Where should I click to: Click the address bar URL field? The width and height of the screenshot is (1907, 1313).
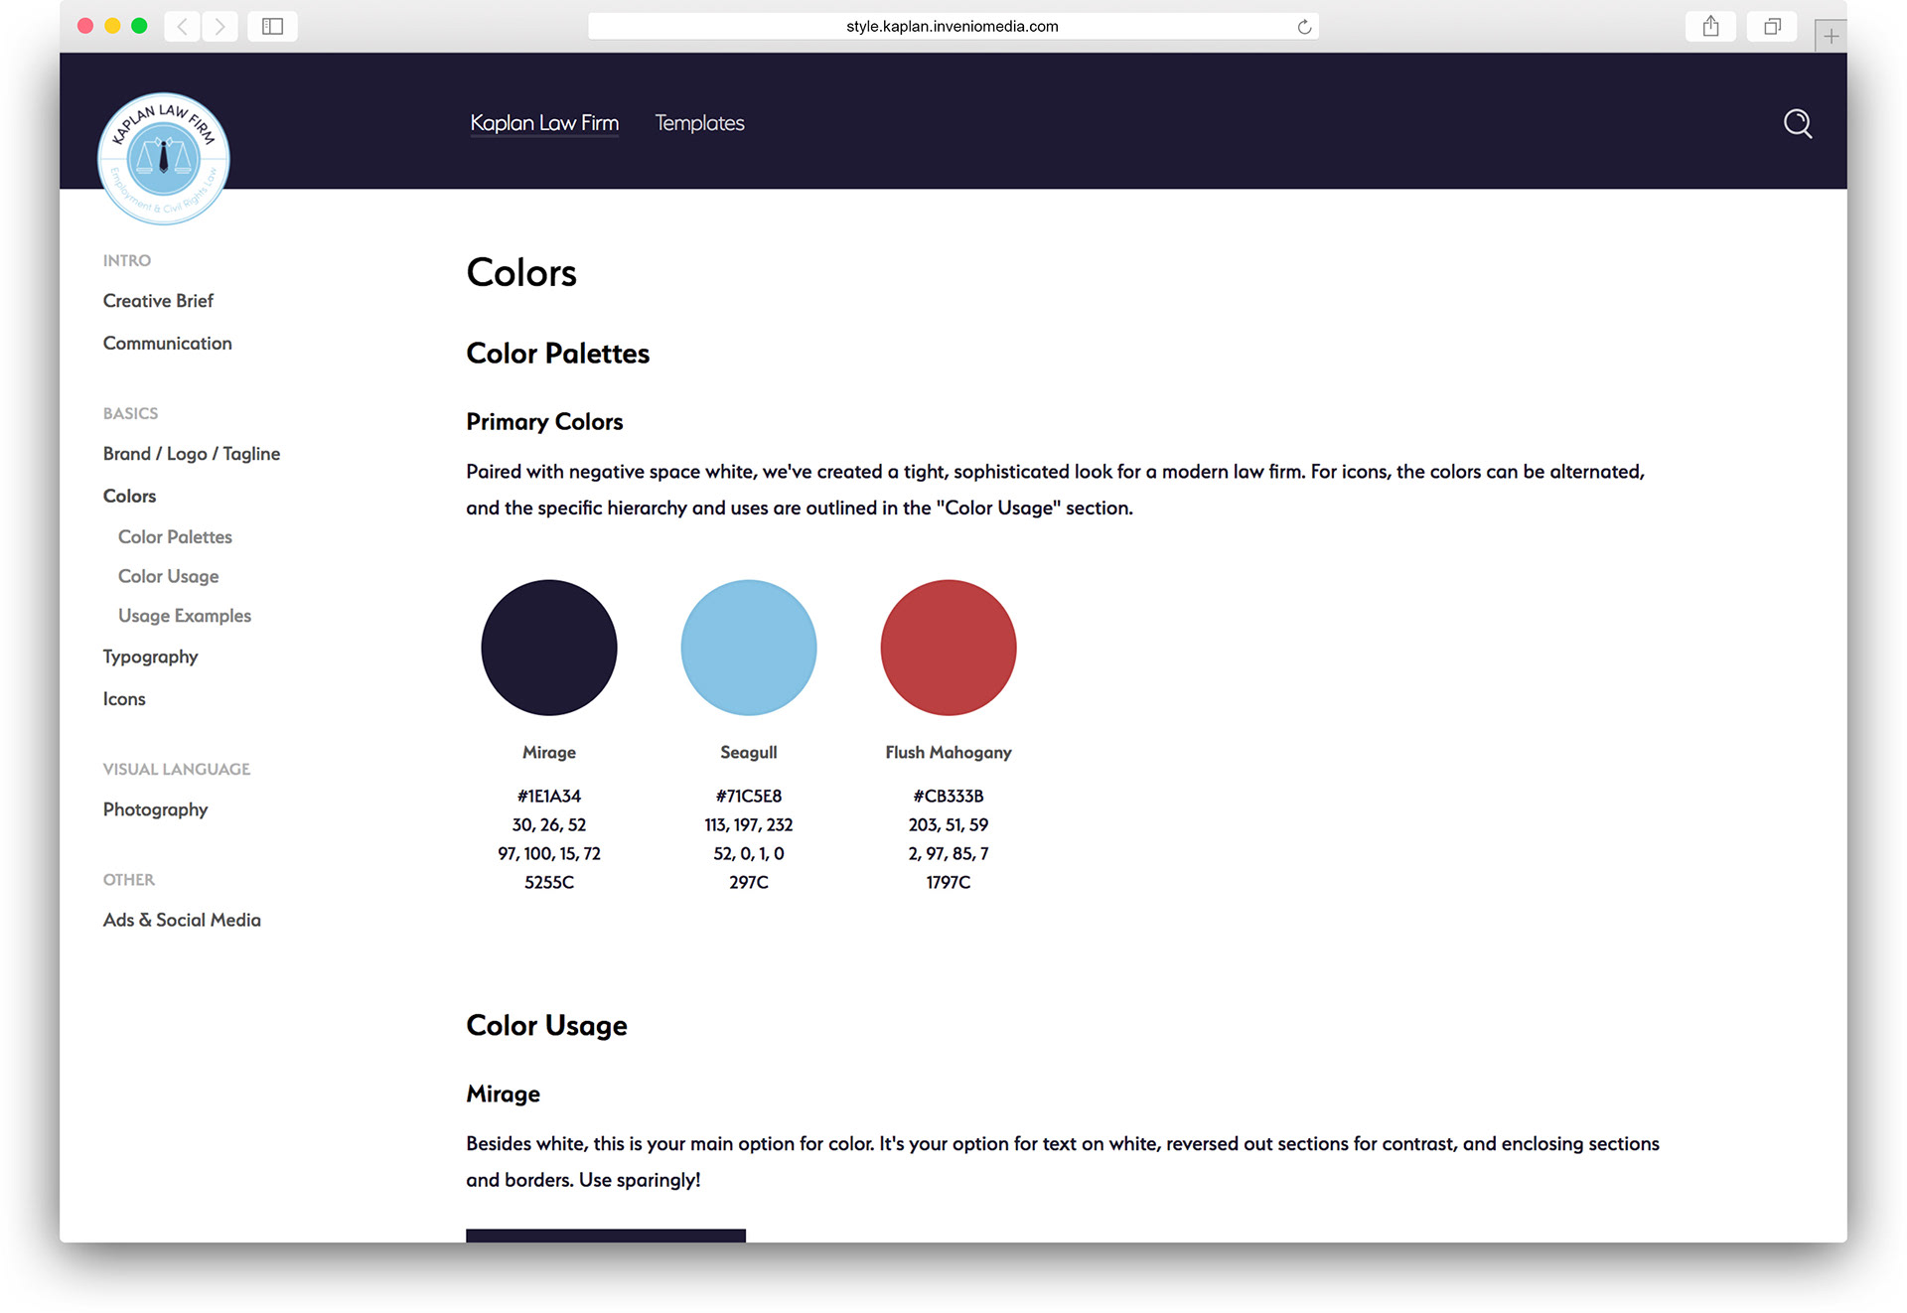[953, 27]
